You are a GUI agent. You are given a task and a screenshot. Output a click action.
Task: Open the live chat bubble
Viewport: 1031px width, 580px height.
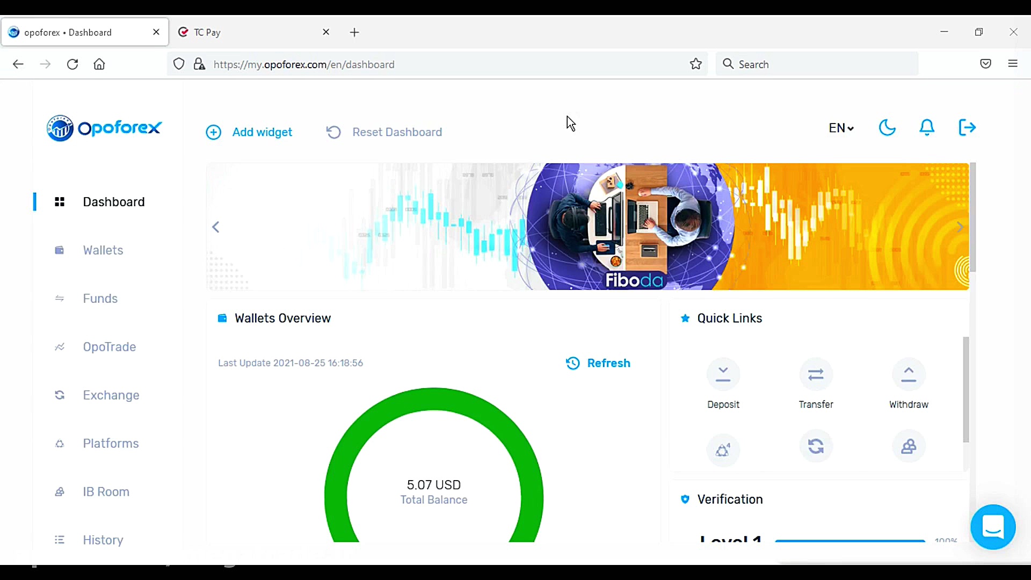pos(993,527)
